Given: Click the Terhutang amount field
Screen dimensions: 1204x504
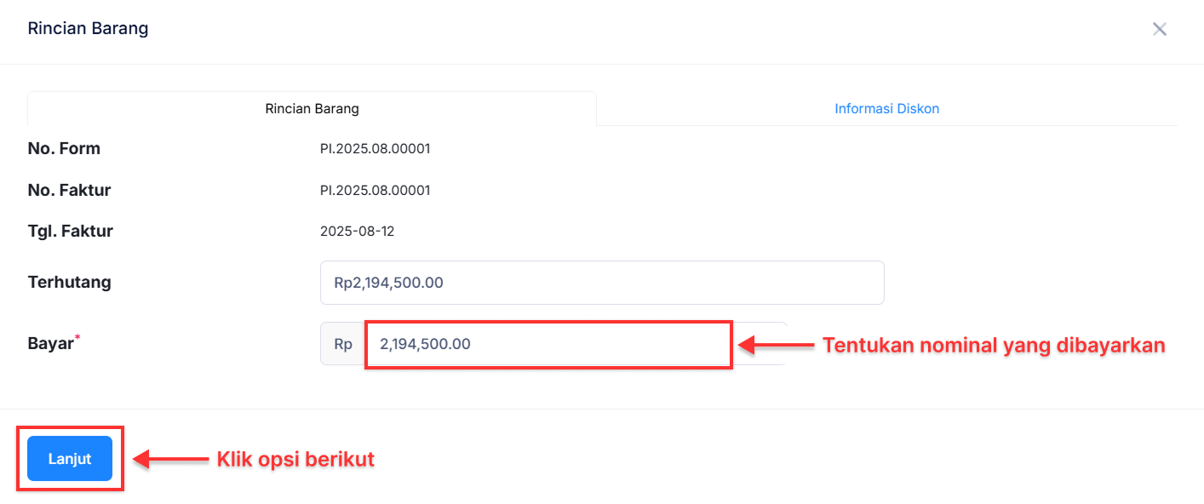Looking at the screenshot, I should coord(601,283).
